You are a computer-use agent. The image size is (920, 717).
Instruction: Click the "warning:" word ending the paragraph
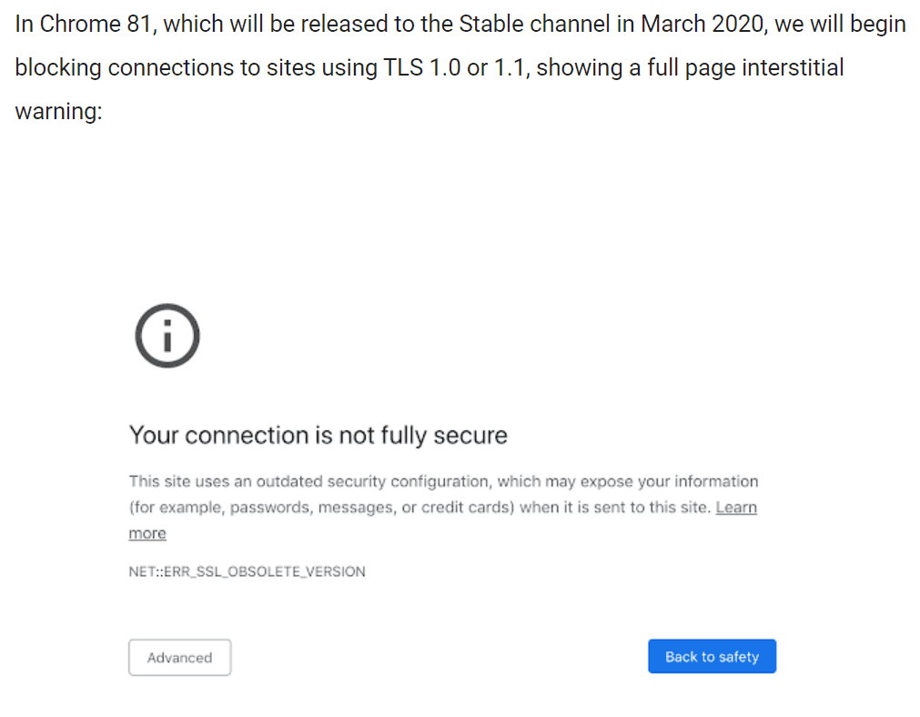pyautogui.click(x=58, y=111)
